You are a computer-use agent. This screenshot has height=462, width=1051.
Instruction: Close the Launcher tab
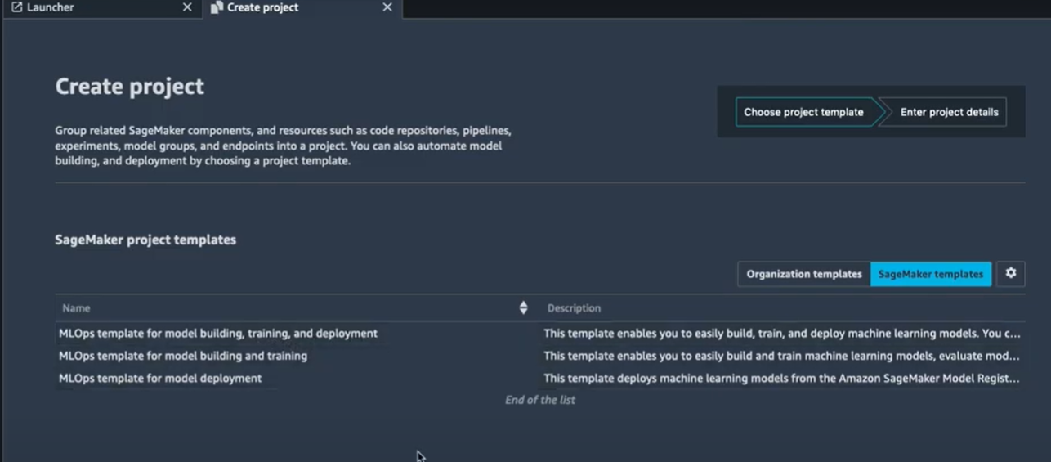coord(187,7)
